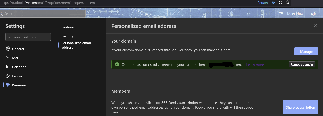Click the Premium diamond icon
The width and height of the screenshot is (323, 116).
[8, 85]
